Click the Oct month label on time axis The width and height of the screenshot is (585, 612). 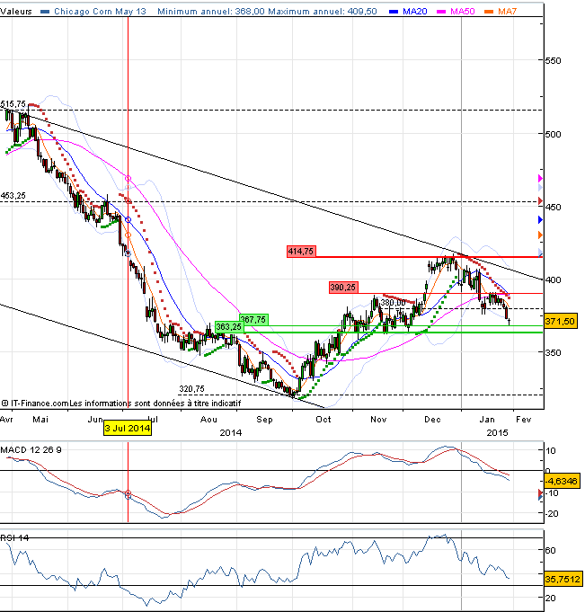pyautogui.click(x=324, y=420)
